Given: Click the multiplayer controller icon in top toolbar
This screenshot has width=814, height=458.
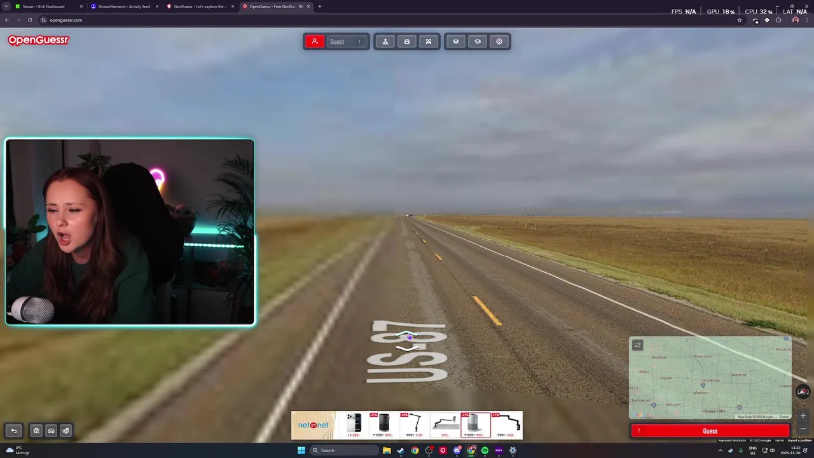Looking at the screenshot, I should pos(407,41).
